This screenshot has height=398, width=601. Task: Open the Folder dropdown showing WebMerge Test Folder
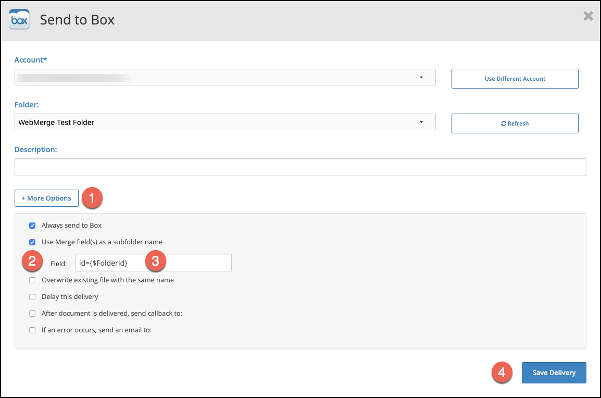[225, 122]
